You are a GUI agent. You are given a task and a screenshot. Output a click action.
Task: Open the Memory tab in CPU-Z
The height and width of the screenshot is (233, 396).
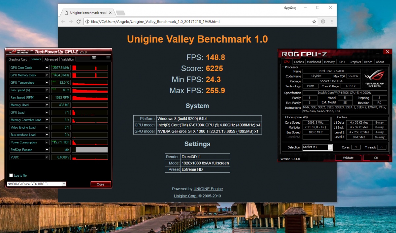(329, 62)
